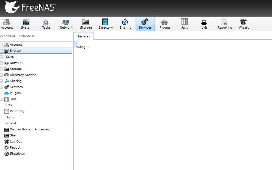Open Wizard in sidebar tree
This screenshot has width=272, height=170.
click(10, 123)
